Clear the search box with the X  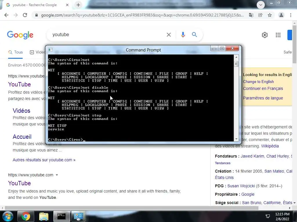[169, 35]
